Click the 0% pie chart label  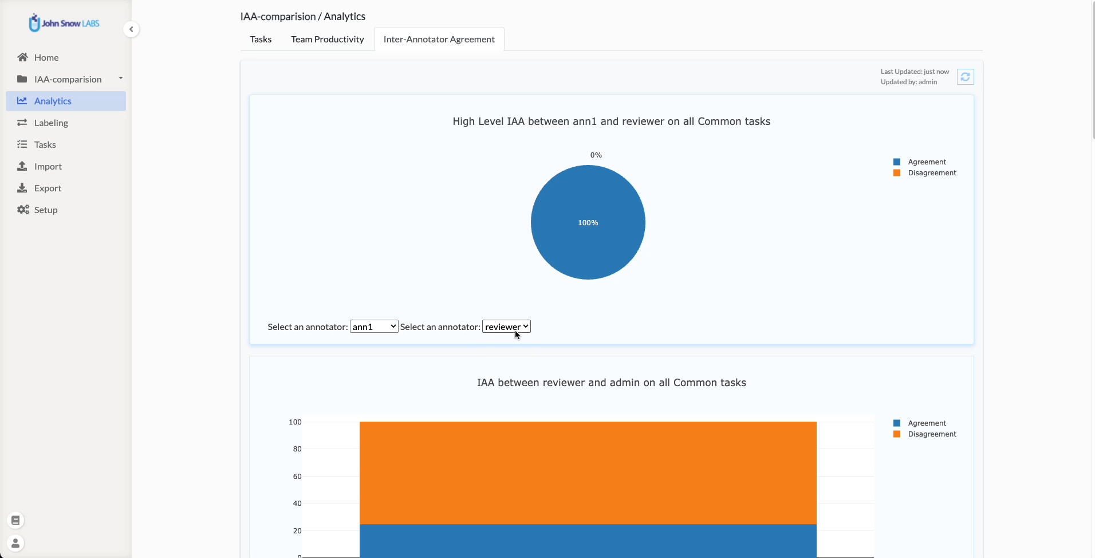pos(596,155)
